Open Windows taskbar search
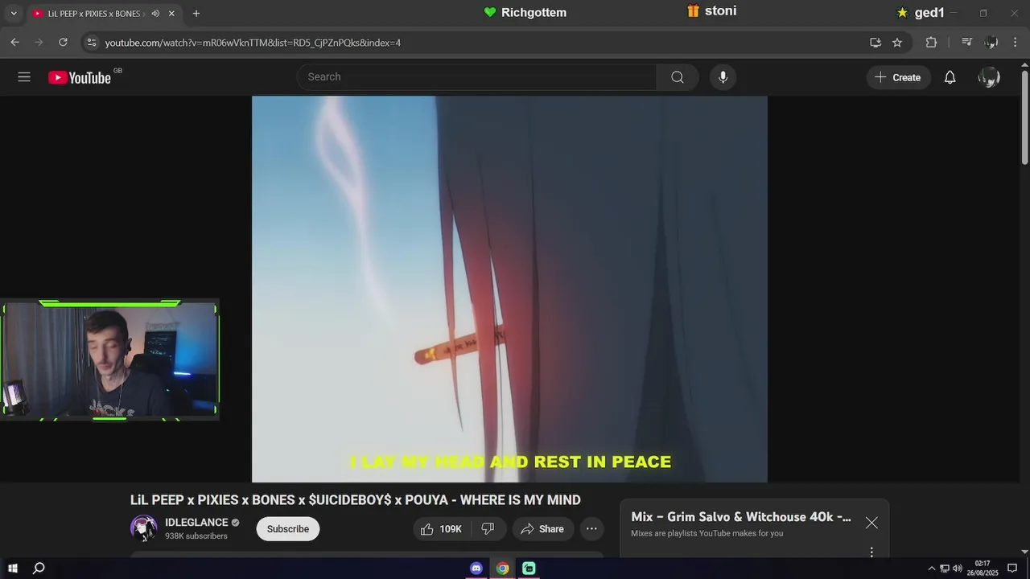 click(x=39, y=569)
